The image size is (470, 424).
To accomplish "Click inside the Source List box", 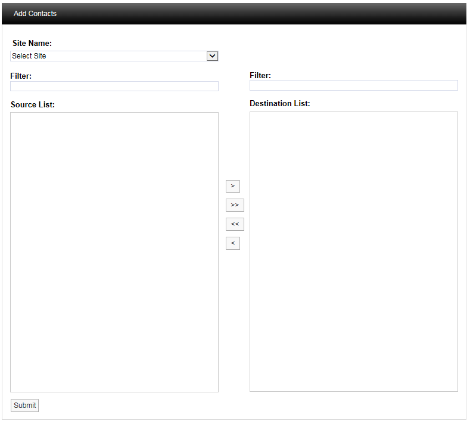I will 114,252.
